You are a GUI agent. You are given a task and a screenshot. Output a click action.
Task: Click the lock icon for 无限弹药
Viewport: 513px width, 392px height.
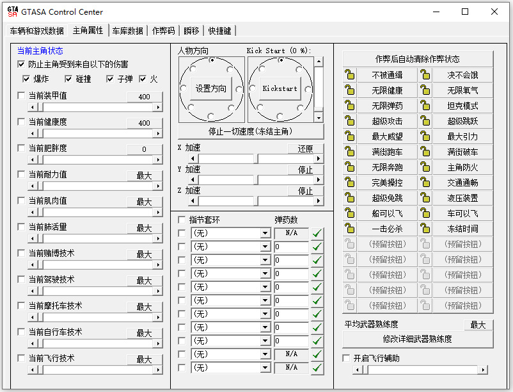pyautogui.click(x=350, y=106)
